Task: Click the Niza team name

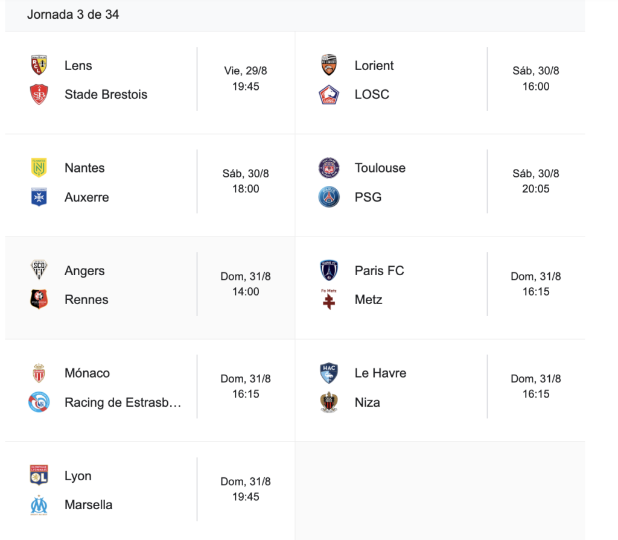Action: (x=368, y=402)
